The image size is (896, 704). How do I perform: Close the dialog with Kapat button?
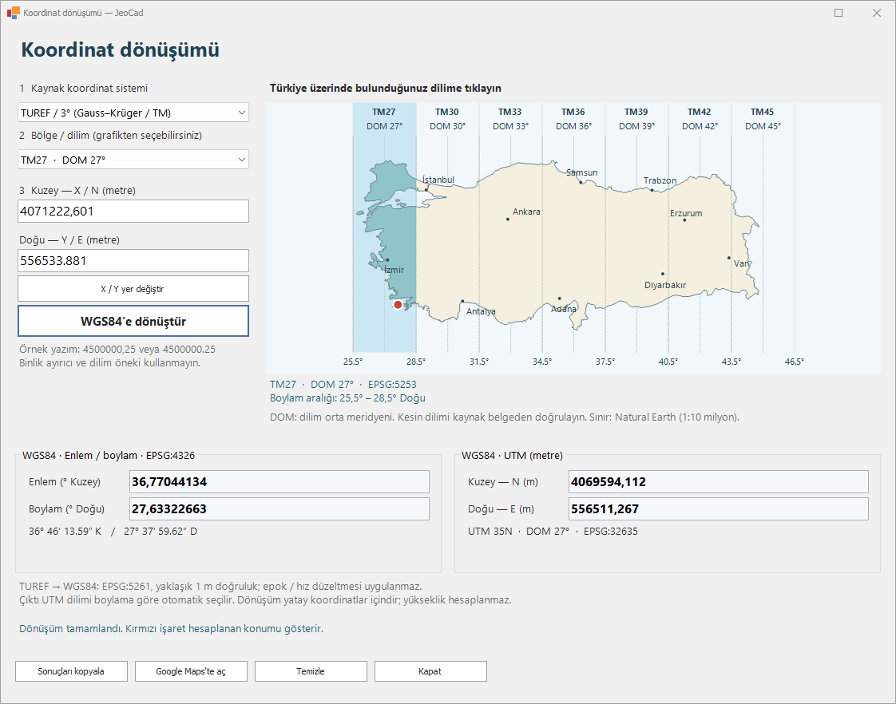point(430,671)
